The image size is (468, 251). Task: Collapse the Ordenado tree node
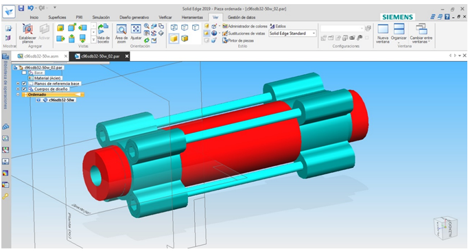click(18, 95)
